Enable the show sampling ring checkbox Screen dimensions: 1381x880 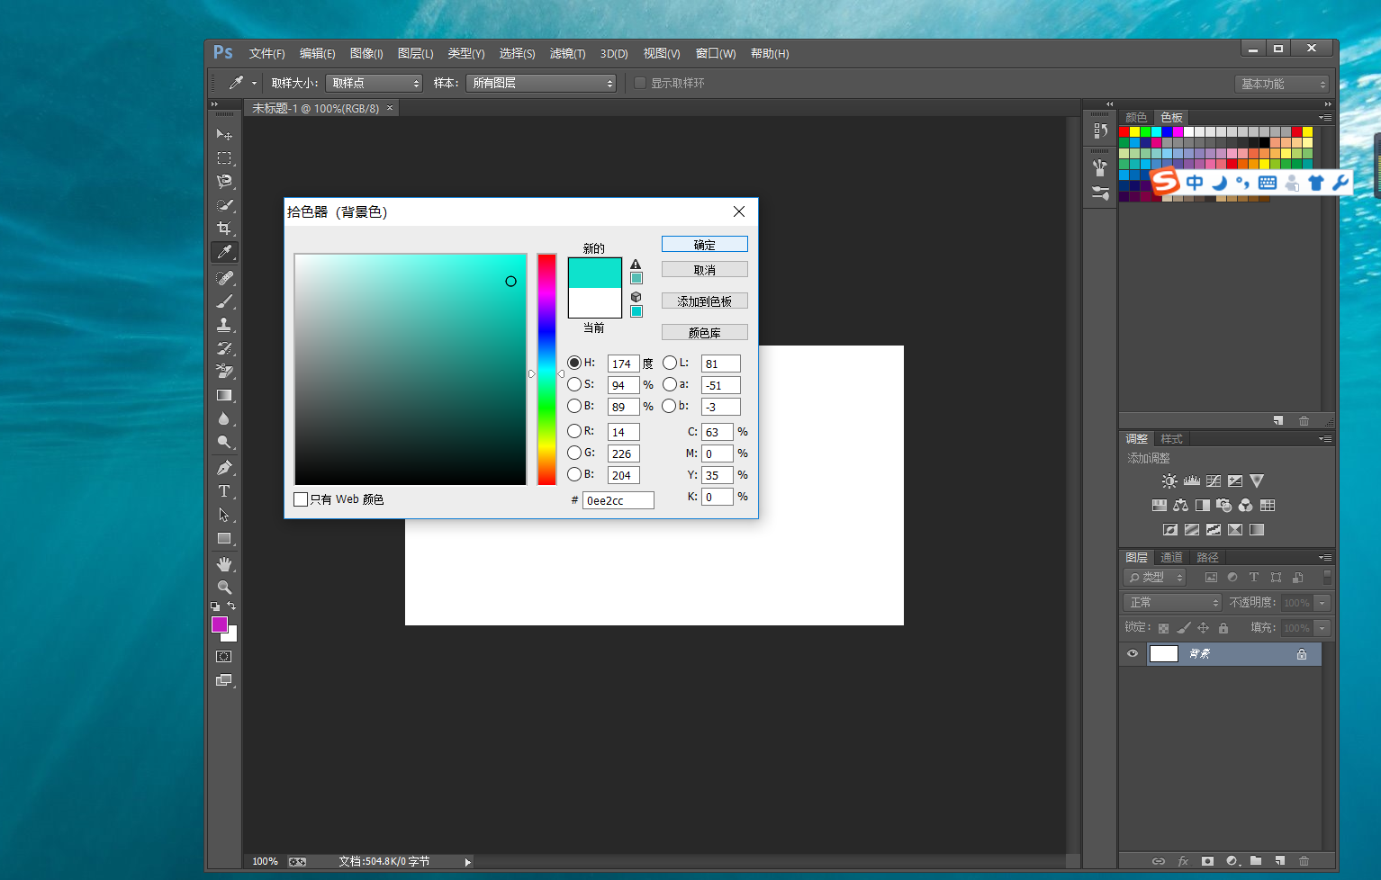tap(640, 83)
